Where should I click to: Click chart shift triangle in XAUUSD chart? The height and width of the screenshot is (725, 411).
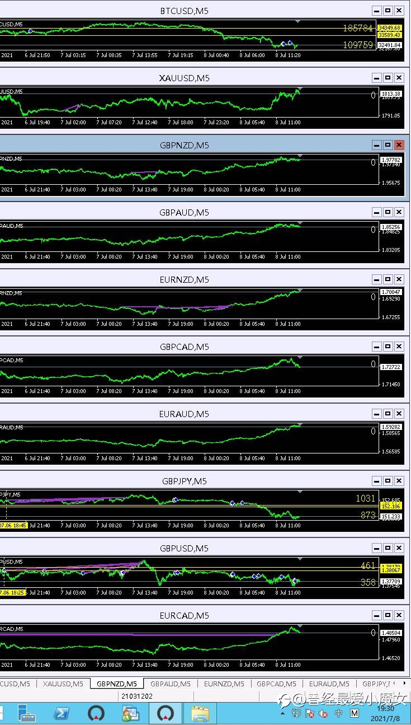click(x=299, y=89)
